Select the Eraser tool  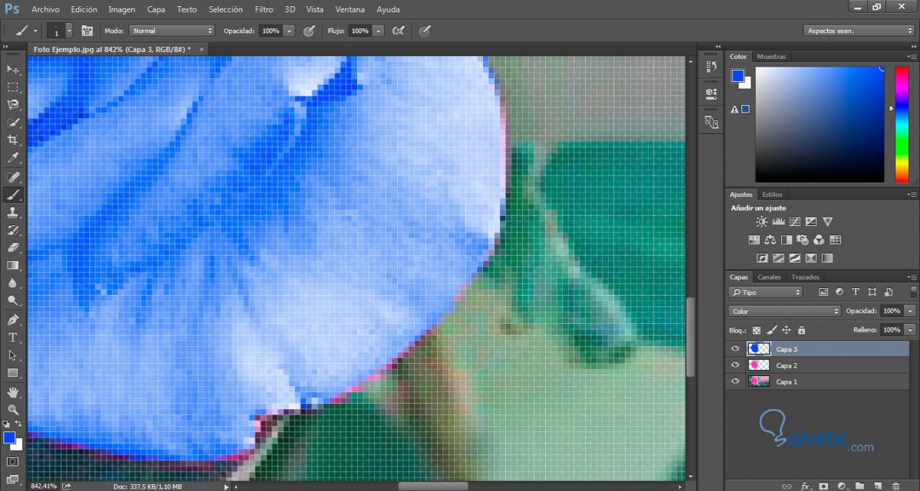coord(13,247)
